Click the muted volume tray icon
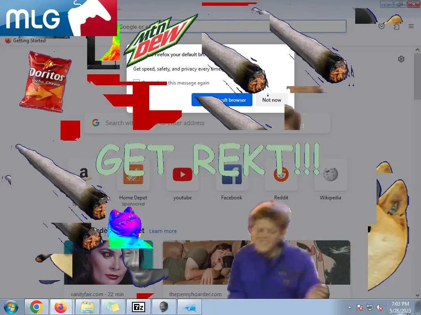This screenshot has height=315, width=421. (379, 307)
